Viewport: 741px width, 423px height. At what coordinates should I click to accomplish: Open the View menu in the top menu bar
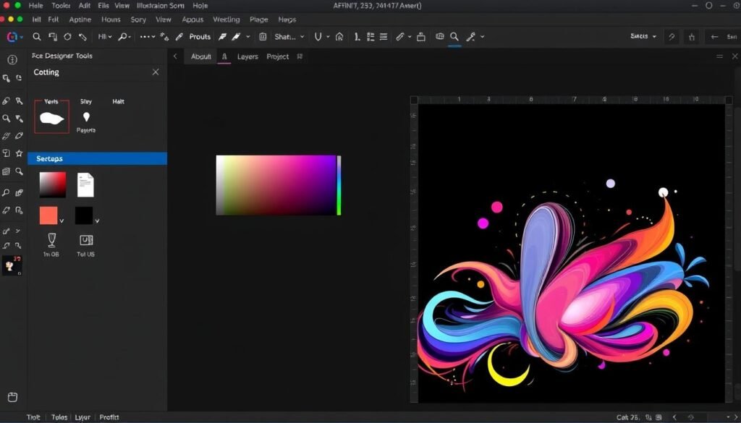click(122, 5)
